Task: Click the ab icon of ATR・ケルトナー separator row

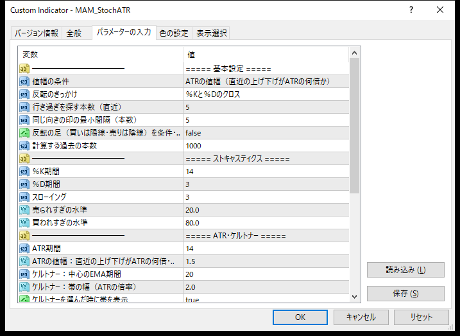Action: pos(24,236)
